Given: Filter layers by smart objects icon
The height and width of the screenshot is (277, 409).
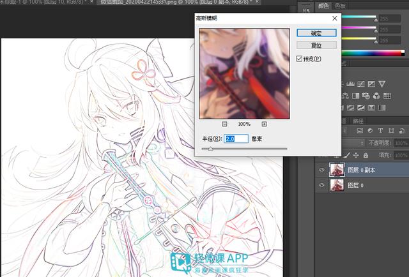Looking at the screenshot, I should 402,131.
